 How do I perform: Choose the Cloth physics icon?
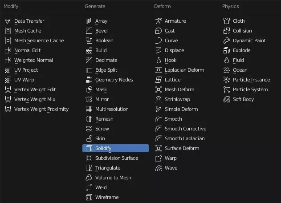point(227,21)
